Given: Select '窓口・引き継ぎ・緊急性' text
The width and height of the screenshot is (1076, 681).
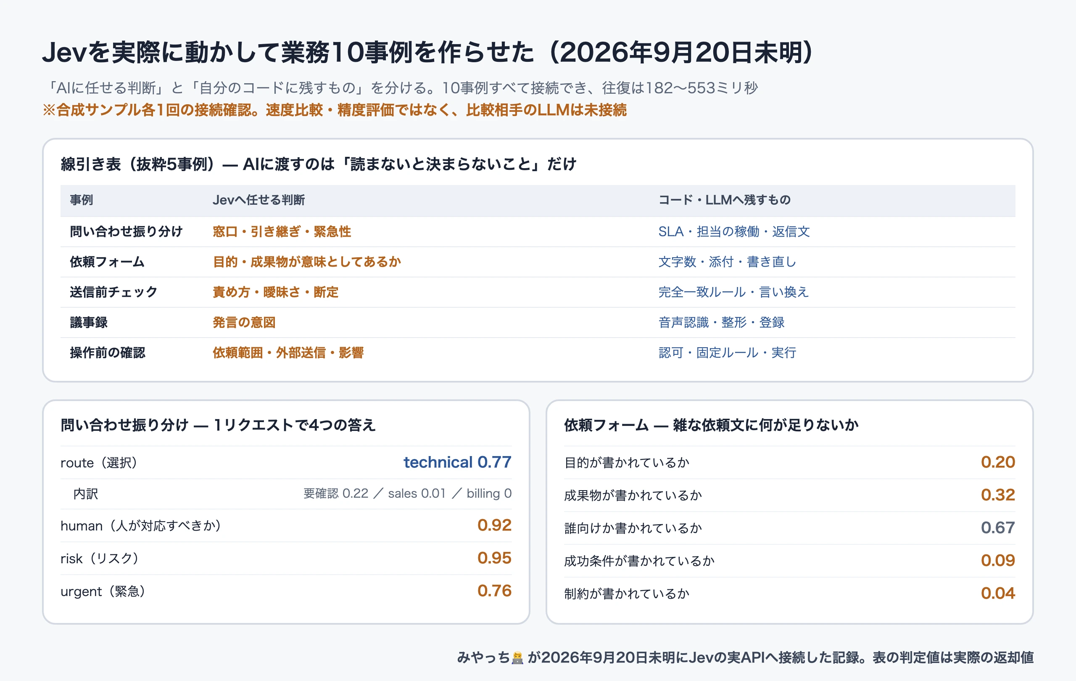Looking at the screenshot, I should 282,232.
